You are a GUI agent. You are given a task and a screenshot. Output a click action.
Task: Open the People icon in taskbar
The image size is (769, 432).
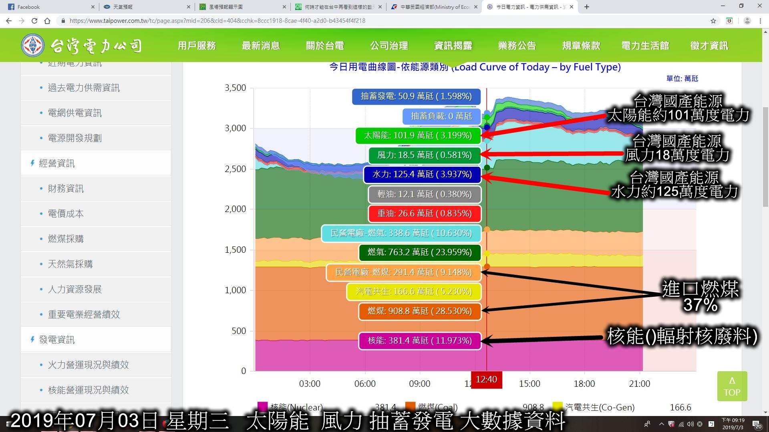click(647, 424)
